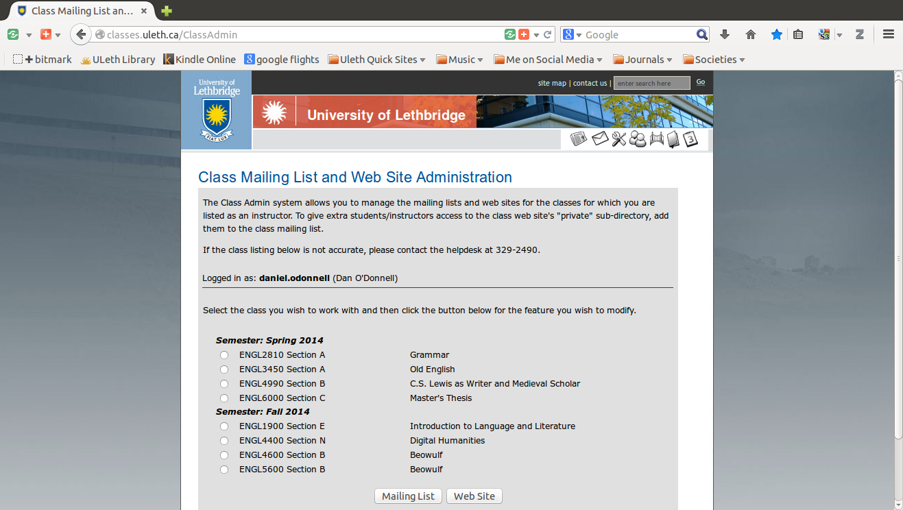903x510 pixels.
Task: Click the globe site identity icon
Action: pos(100,34)
